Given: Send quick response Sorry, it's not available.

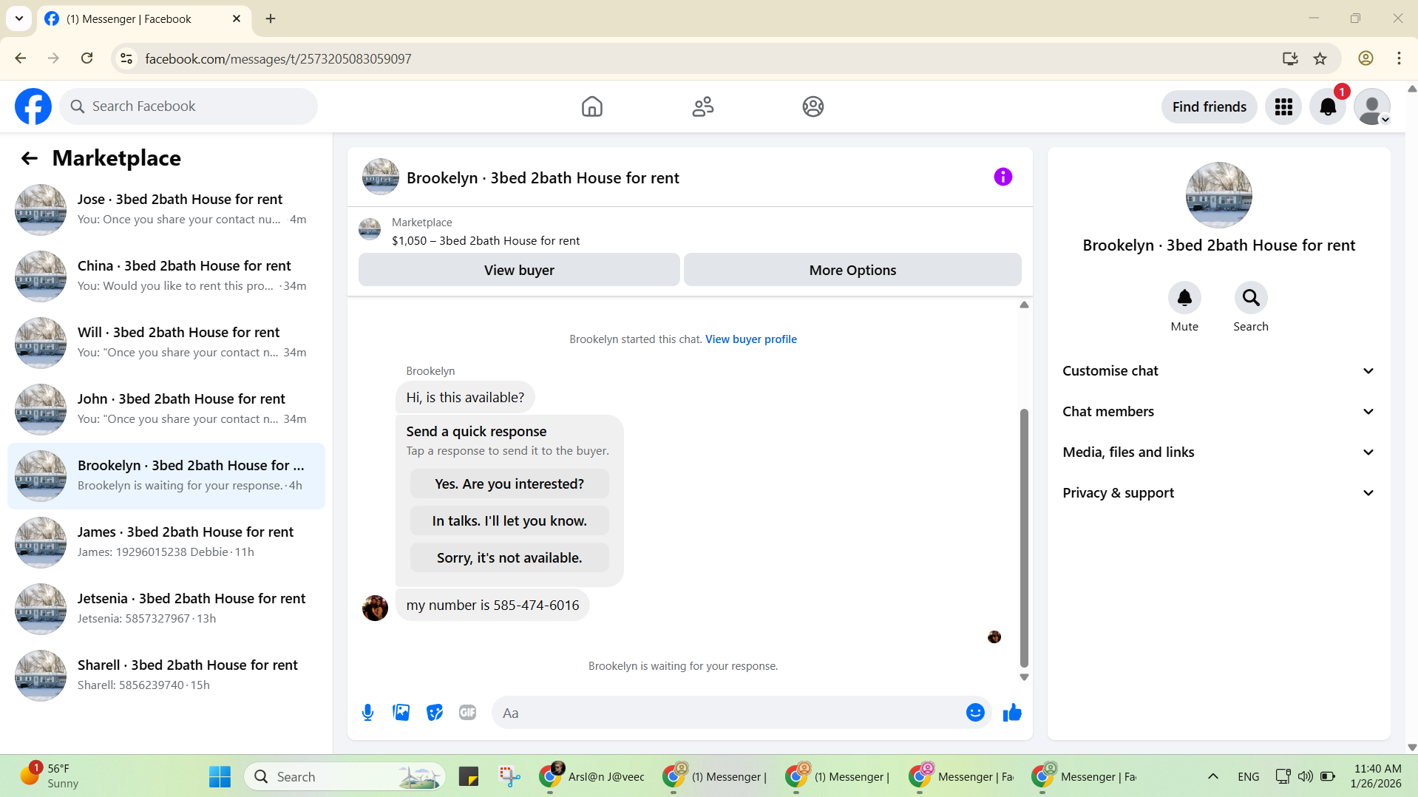Looking at the screenshot, I should pos(509,557).
